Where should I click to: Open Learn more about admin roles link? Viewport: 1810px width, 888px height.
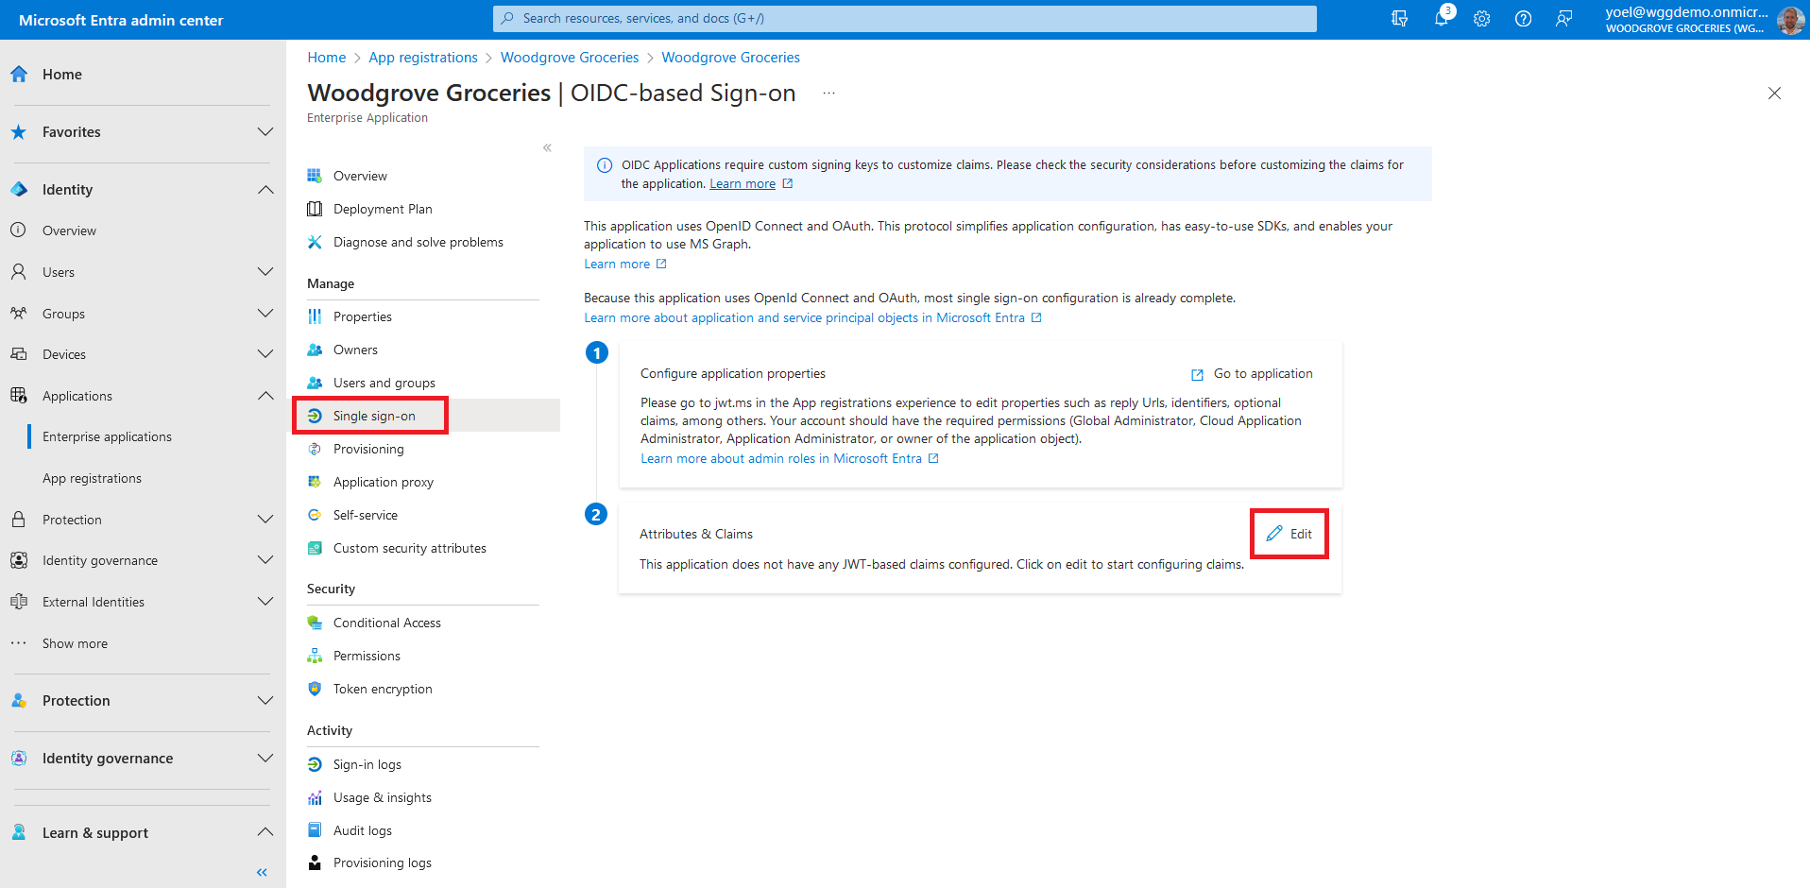tap(781, 458)
